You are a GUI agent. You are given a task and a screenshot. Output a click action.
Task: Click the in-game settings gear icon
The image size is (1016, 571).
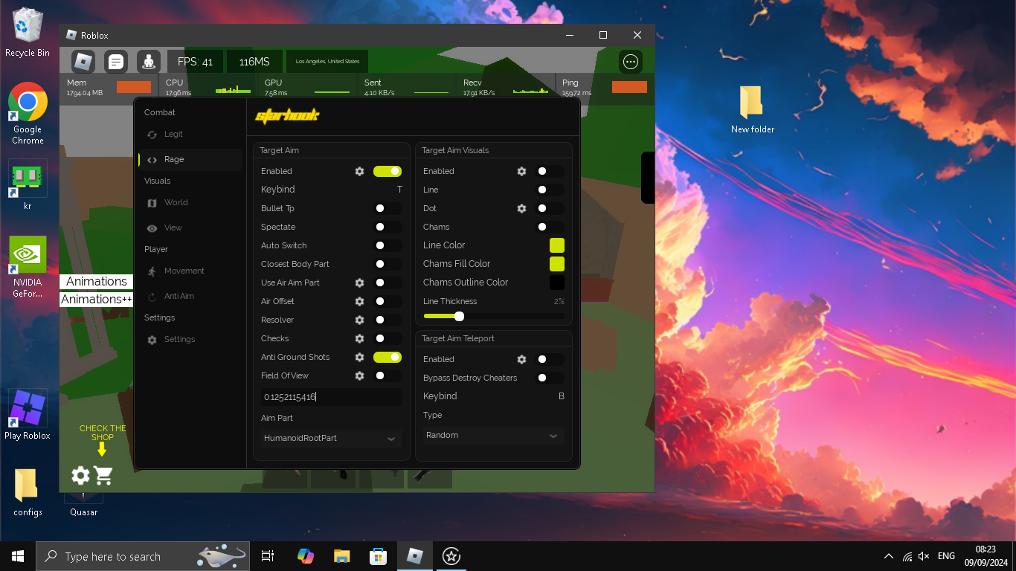pyautogui.click(x=80, y=476)
